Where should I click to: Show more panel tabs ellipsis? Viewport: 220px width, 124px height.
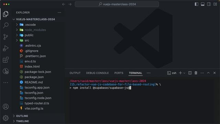coord(148,73)
